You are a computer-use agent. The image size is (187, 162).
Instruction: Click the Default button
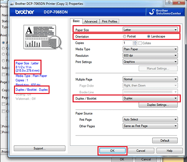pyautogui.click(x=165, y=141)
